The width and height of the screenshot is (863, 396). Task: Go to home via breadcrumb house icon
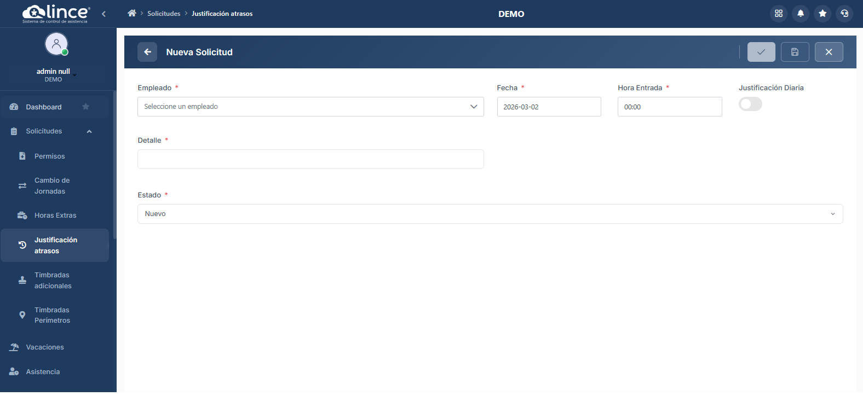(132, 13)
